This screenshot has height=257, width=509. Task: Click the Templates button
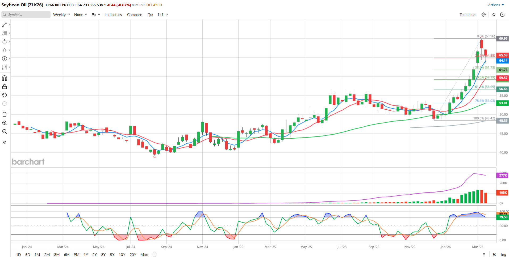468,15
